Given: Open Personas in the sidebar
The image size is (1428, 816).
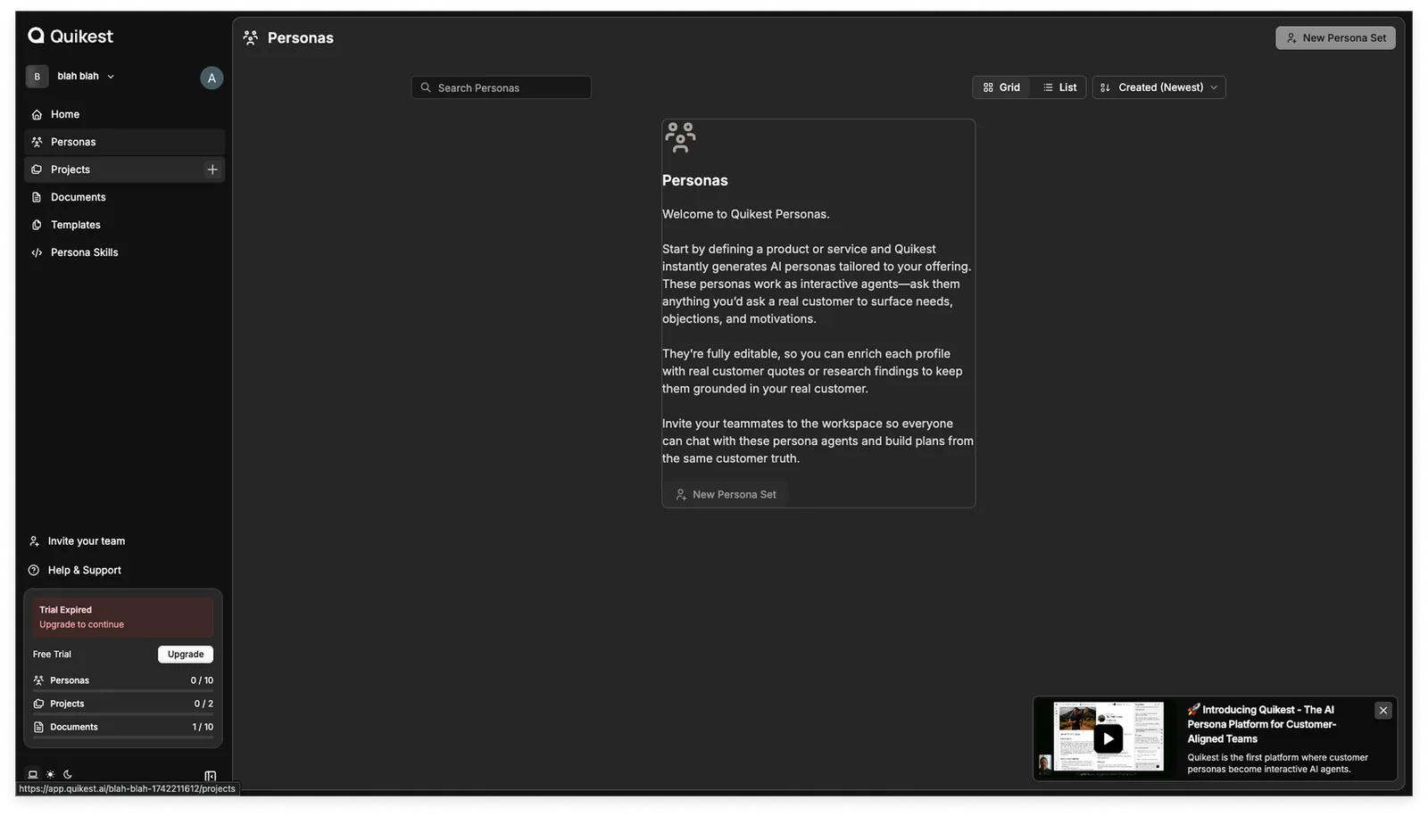Looking at the screenshot, I should [124, 142].
